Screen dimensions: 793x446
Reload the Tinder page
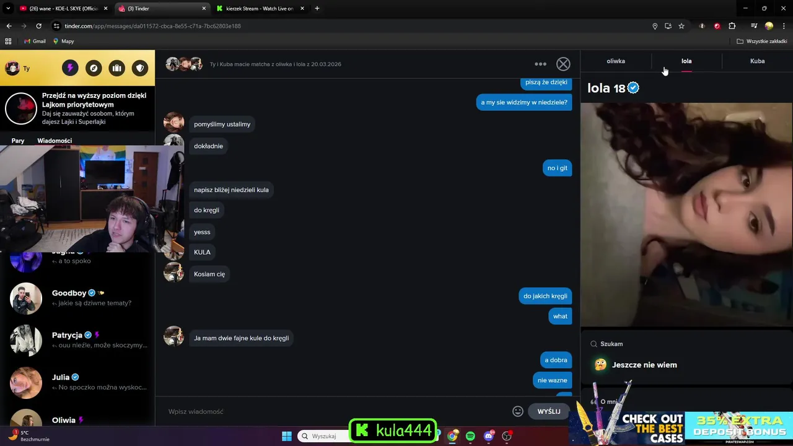[38, 26]
